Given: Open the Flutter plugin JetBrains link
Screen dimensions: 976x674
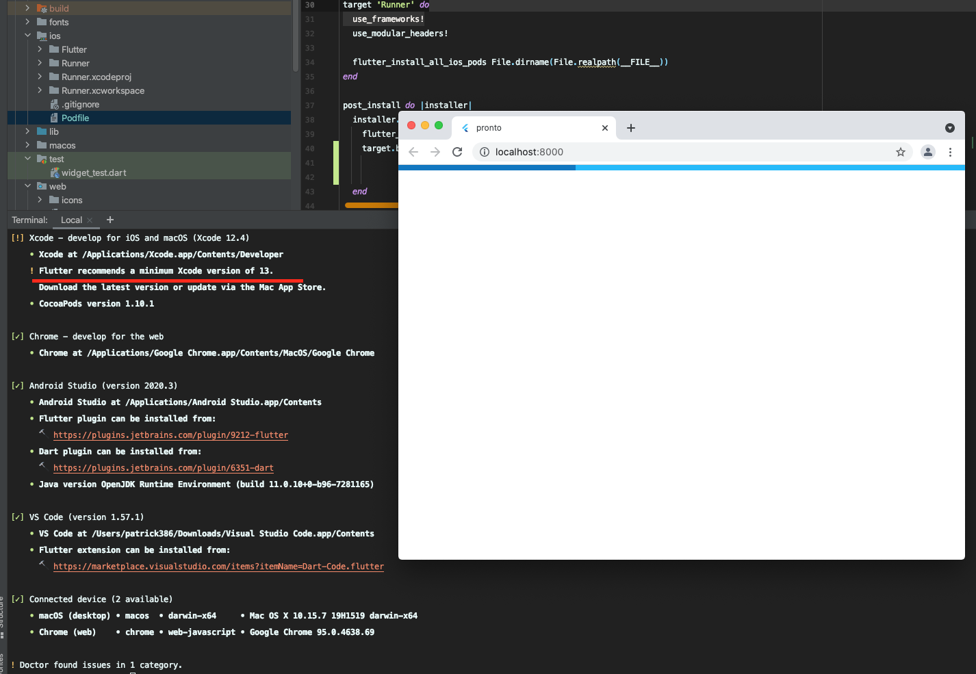Looking at the screenshot, I should [x=170, y=435].
